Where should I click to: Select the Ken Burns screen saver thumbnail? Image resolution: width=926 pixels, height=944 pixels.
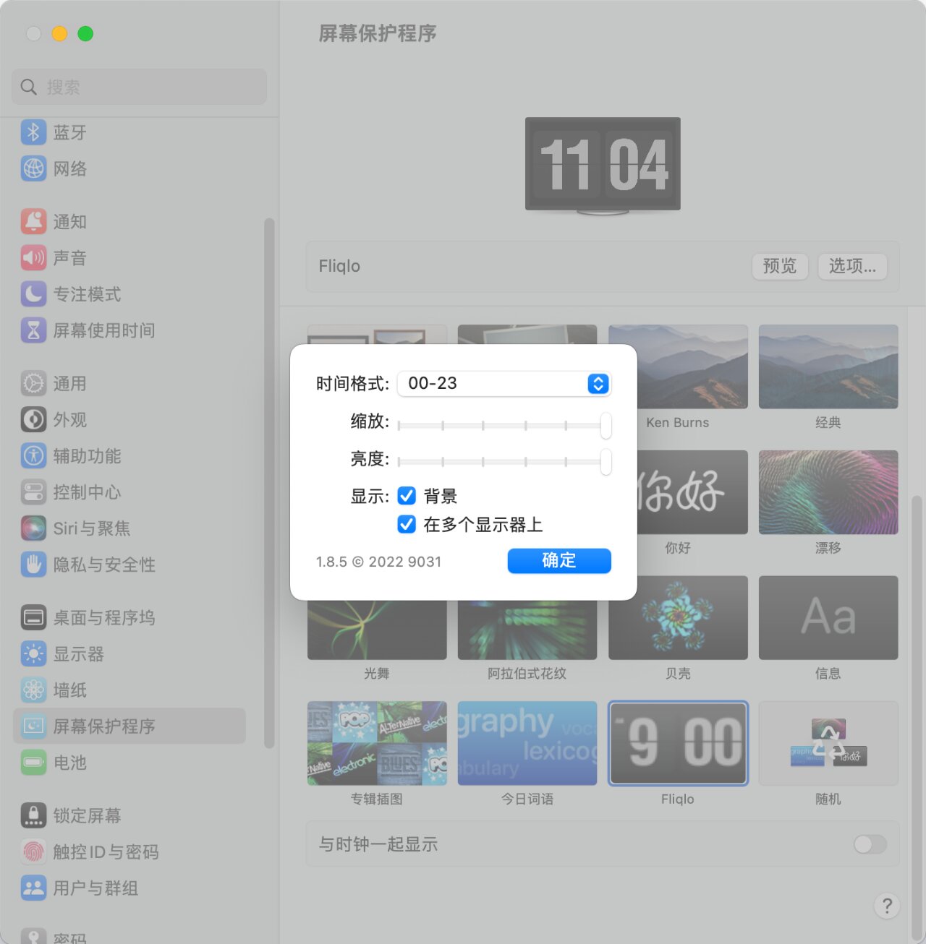(678, 366)
